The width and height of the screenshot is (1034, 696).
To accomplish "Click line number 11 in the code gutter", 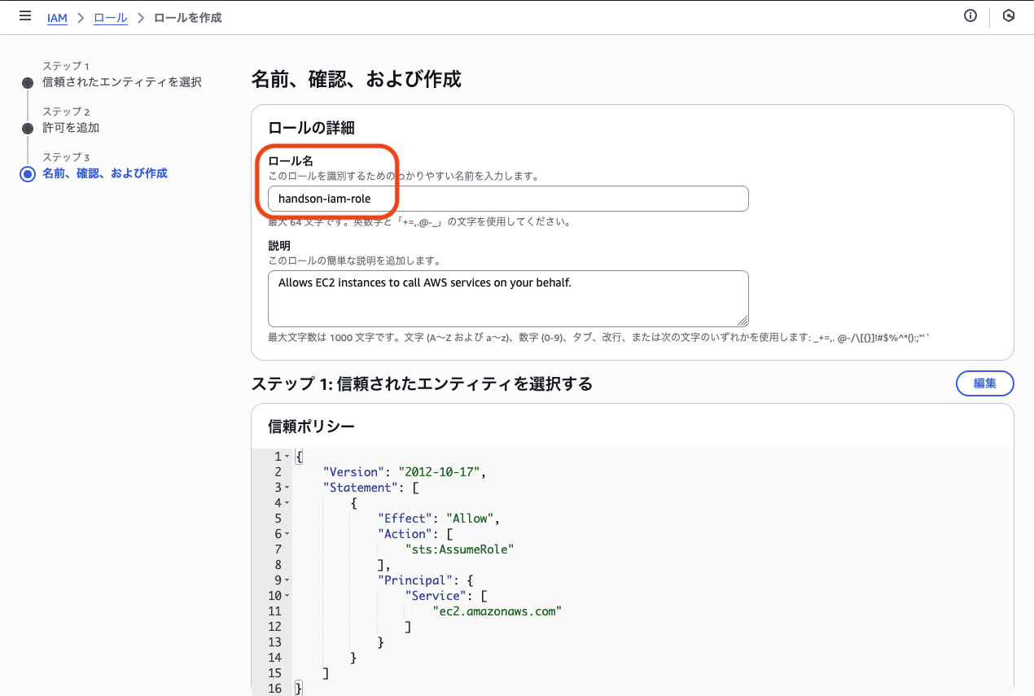I will pos(275,611).
